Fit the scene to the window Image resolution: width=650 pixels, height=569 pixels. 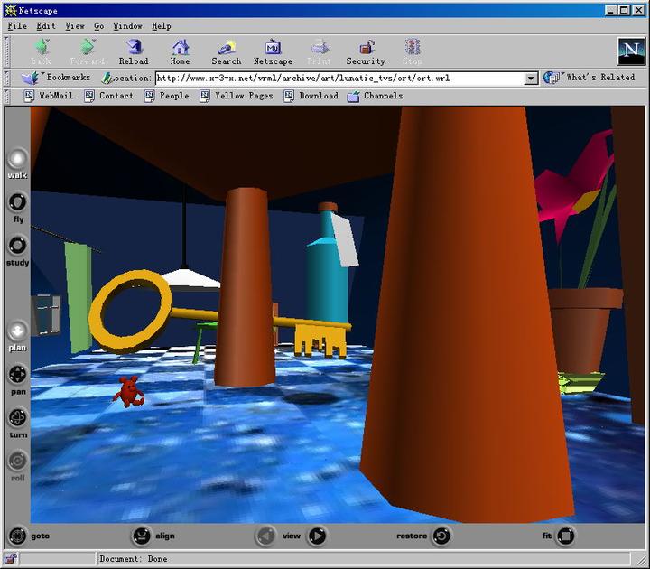pos(564,536)
